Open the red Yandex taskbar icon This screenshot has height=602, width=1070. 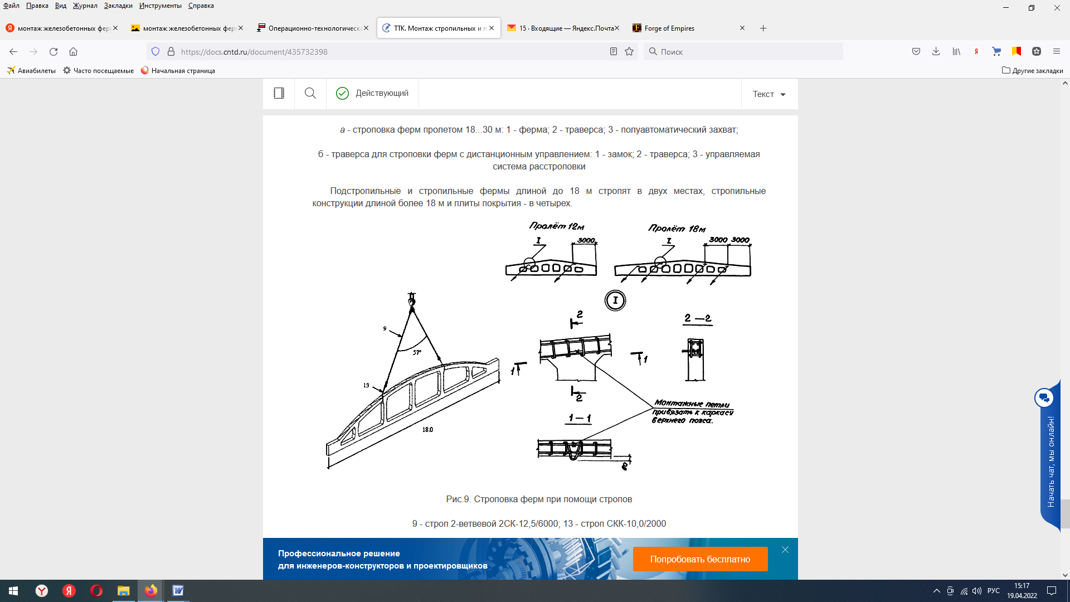[69, 591]
